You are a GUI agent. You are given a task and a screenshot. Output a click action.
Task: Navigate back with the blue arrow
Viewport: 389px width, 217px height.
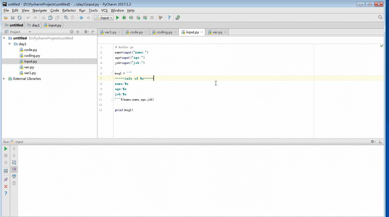81,18
